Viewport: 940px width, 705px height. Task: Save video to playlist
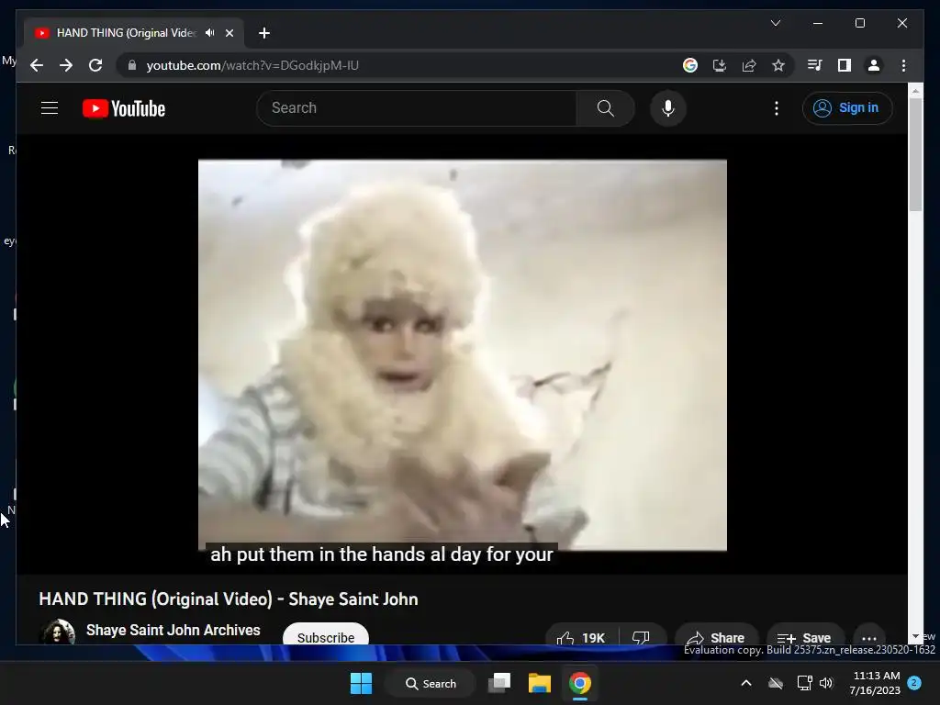click(804, 637)
